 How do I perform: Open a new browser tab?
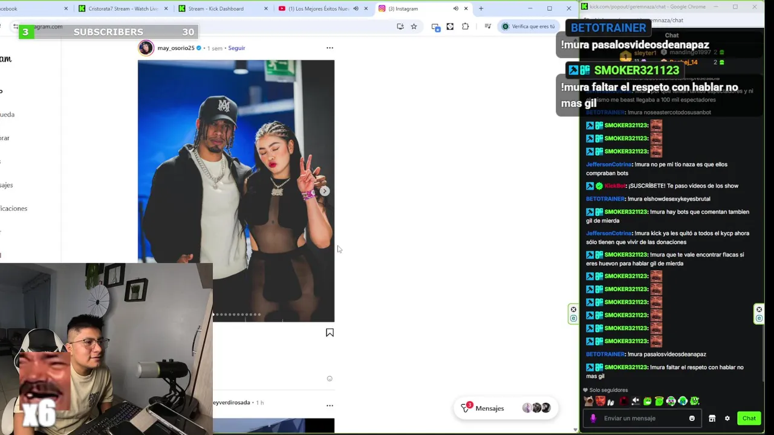click(x=481, y=8)
